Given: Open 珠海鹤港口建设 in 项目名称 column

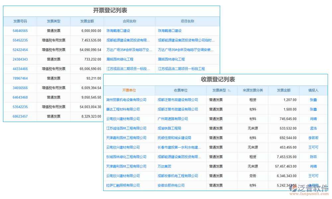Looking at the screenshot, I should click(x=170, y=31).
